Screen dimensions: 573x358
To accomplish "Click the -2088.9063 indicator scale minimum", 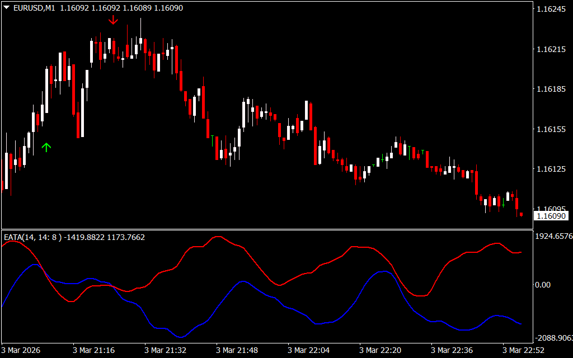I will click(x=553, y=338).
